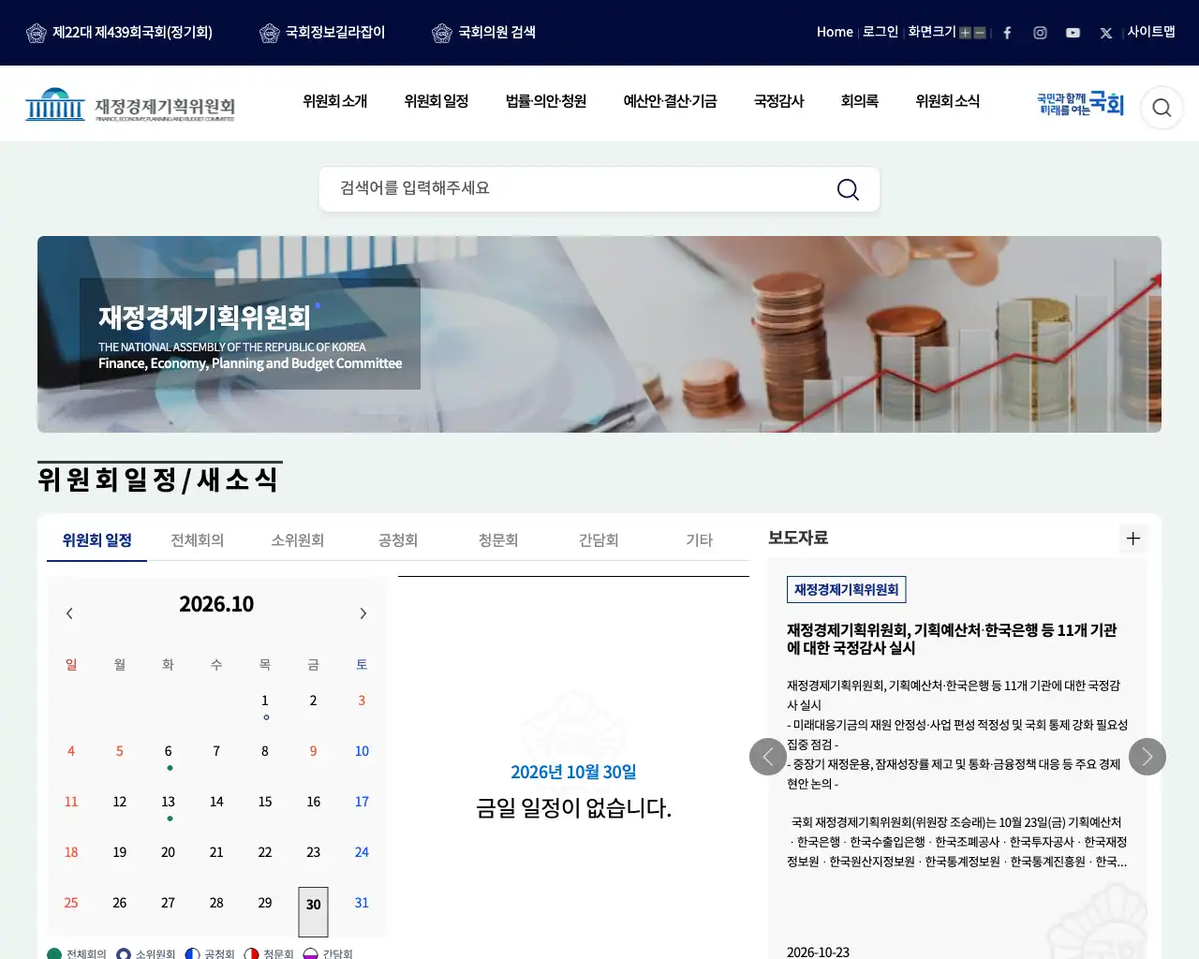
Task: Click the 2026.10 calendar month title
Action: [x=216, y=604]
